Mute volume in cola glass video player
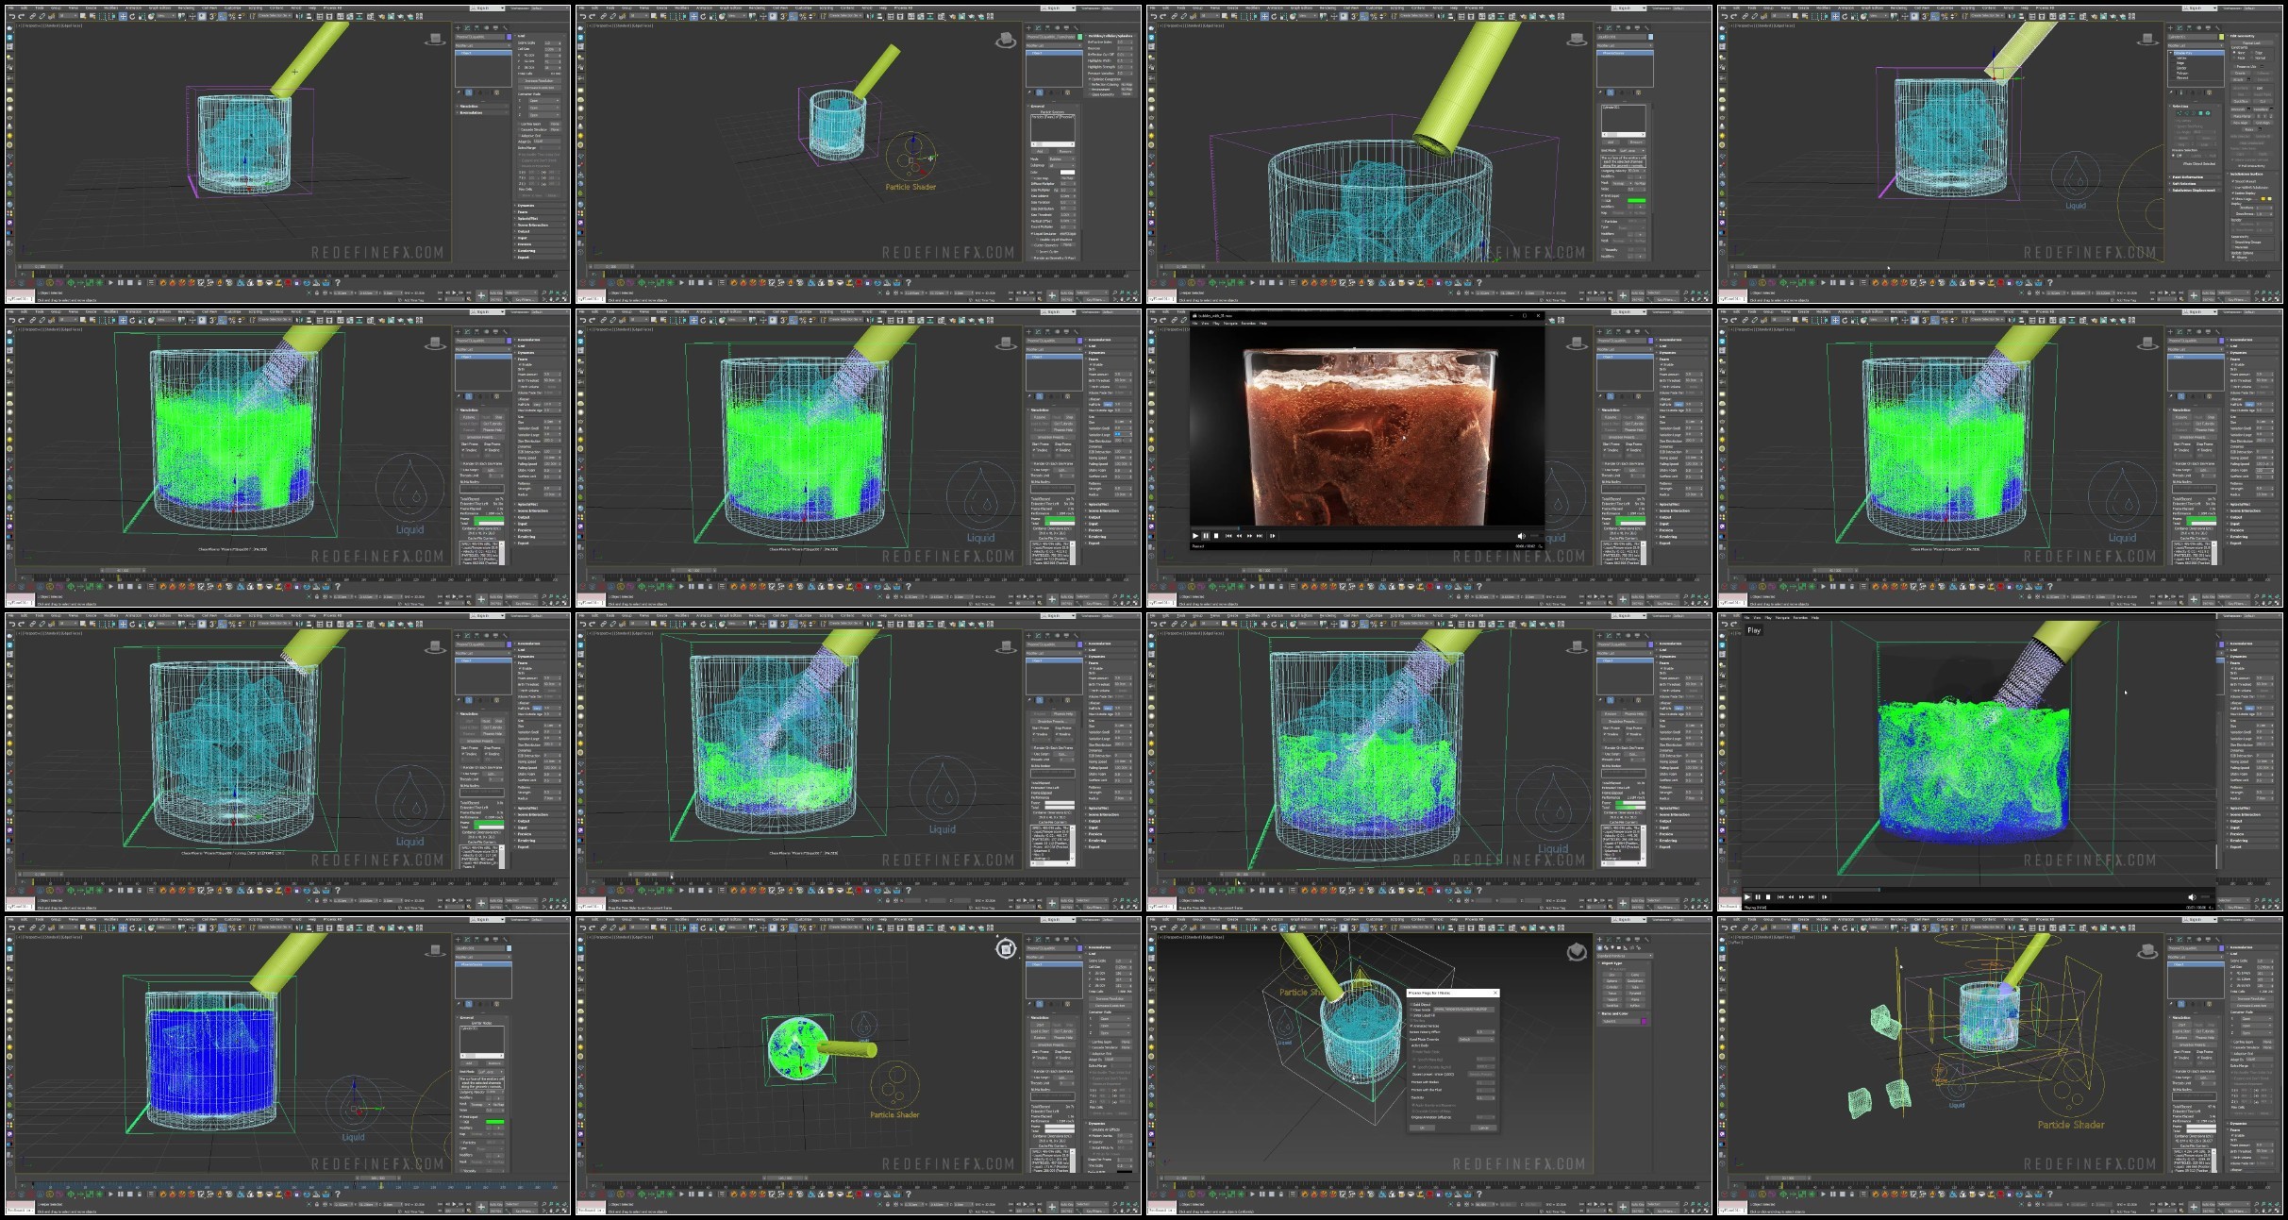 1521,536
